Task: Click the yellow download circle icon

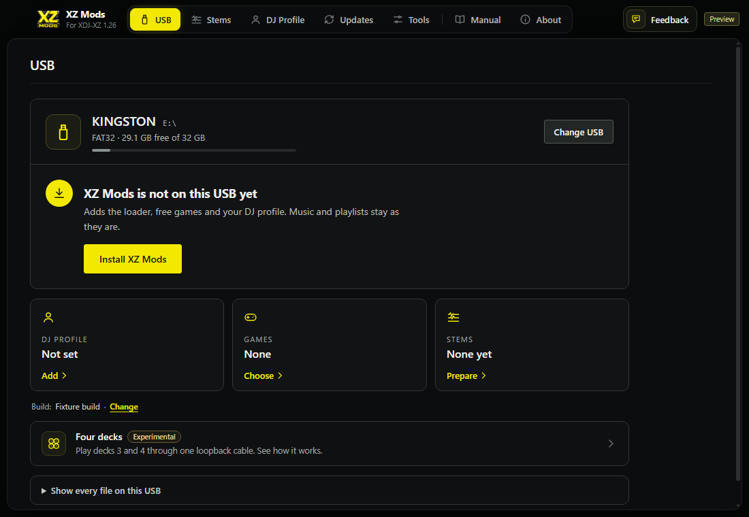Action: [59, 193]
